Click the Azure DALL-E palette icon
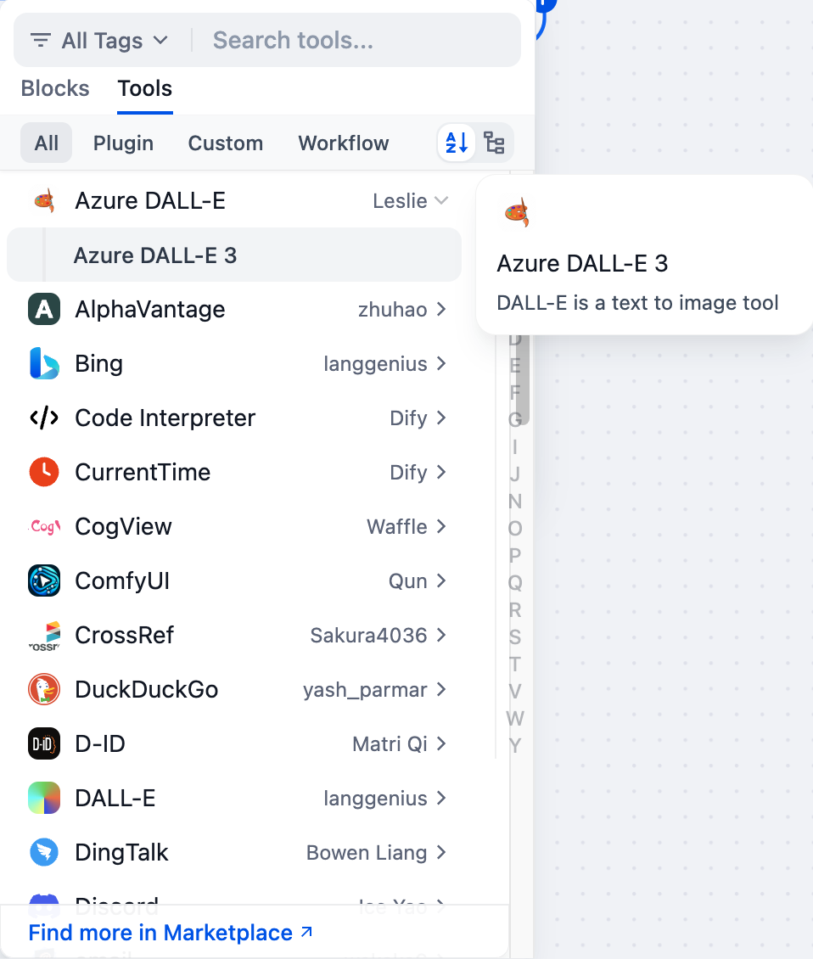Viewport: 813px width, 959px height. click(43, 201)
